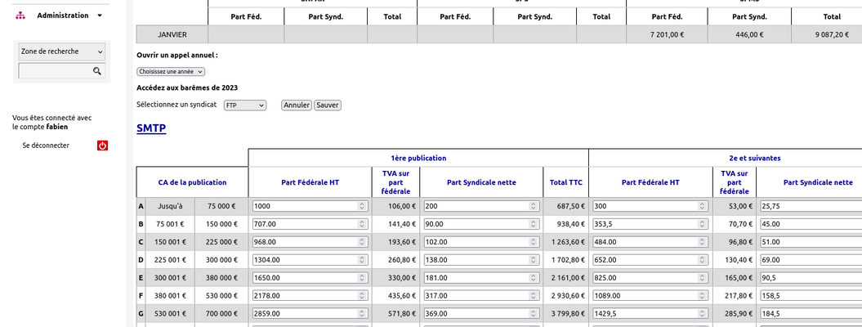Open the Zone de recherche dropdown

61,52
